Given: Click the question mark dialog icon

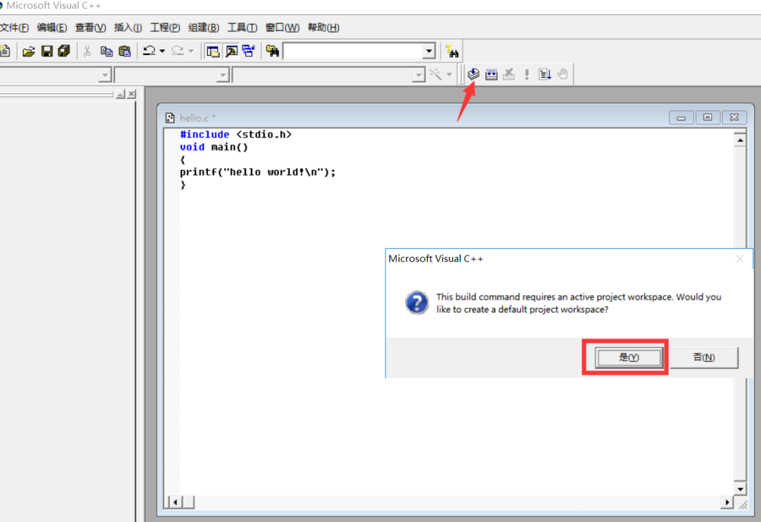Looking at the screenshot, I should (x=417, y=303).
